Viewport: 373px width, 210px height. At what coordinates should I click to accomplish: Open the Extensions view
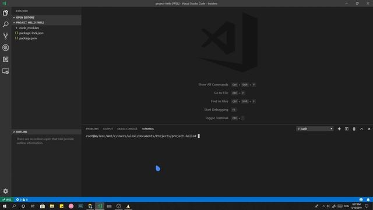(5, 60)
